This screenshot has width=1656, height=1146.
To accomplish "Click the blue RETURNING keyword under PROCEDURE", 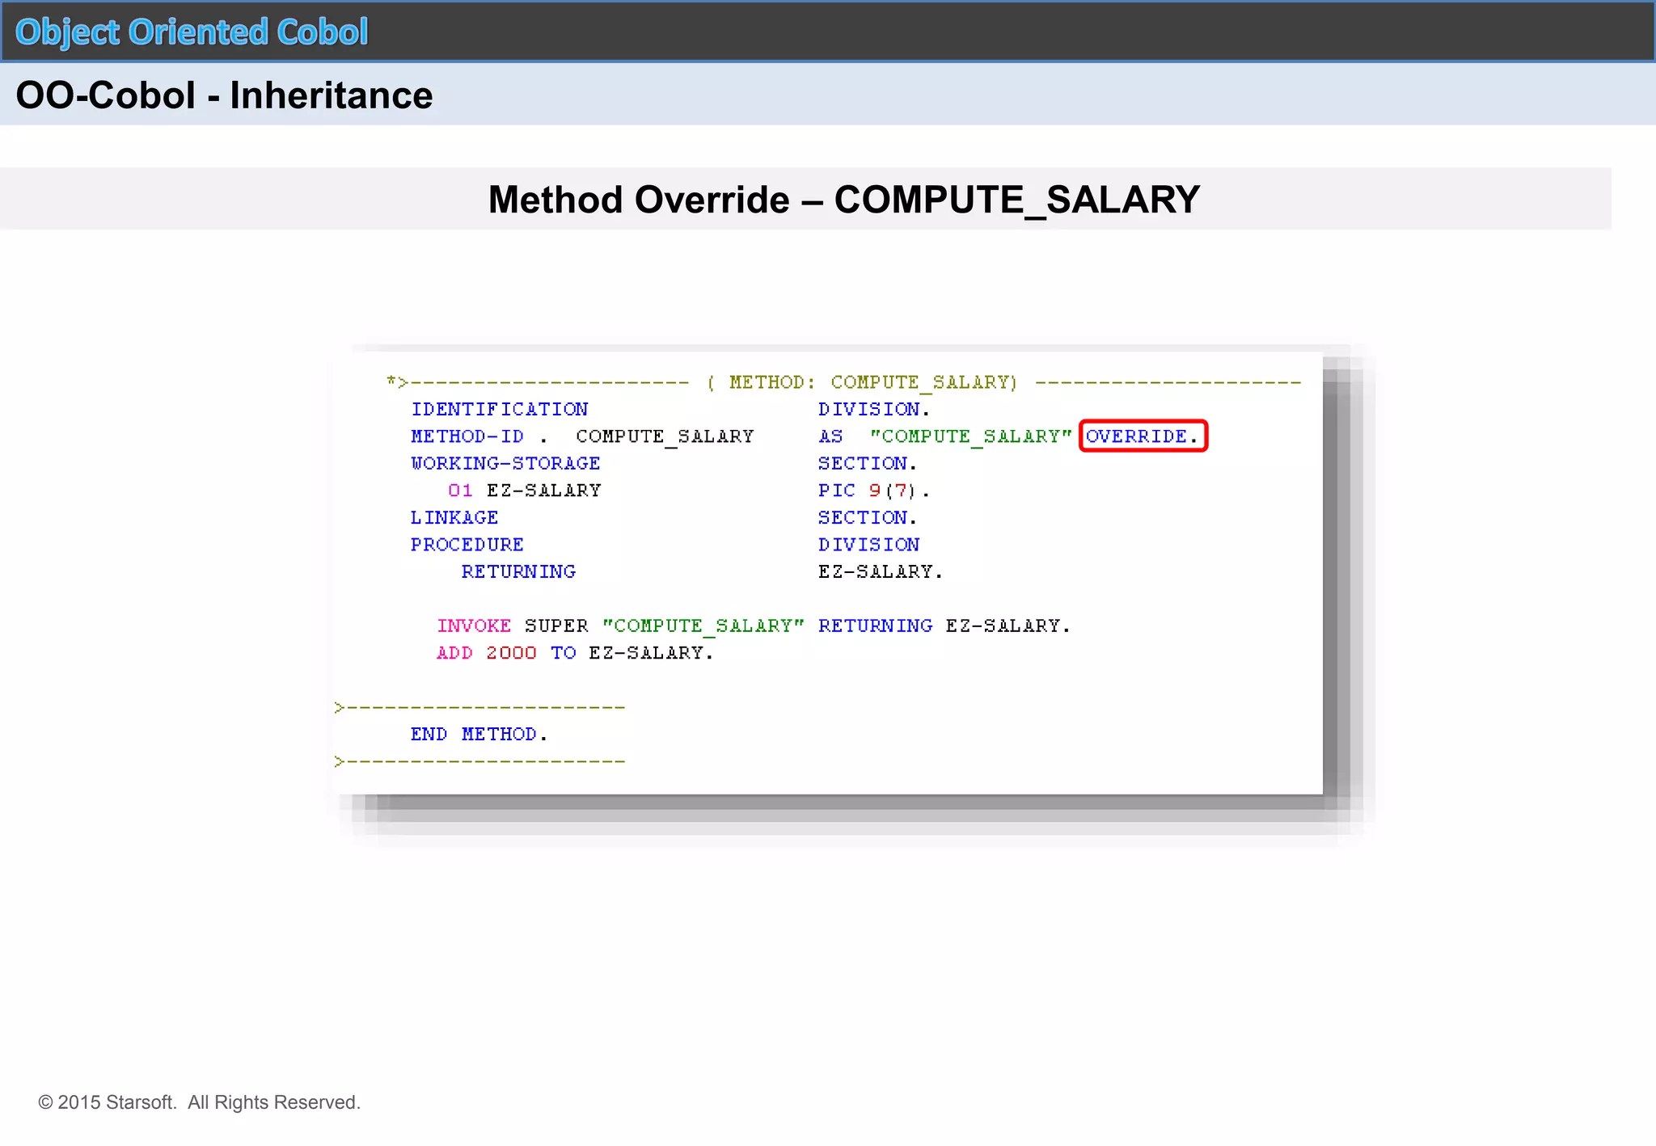I will (518, 571).
